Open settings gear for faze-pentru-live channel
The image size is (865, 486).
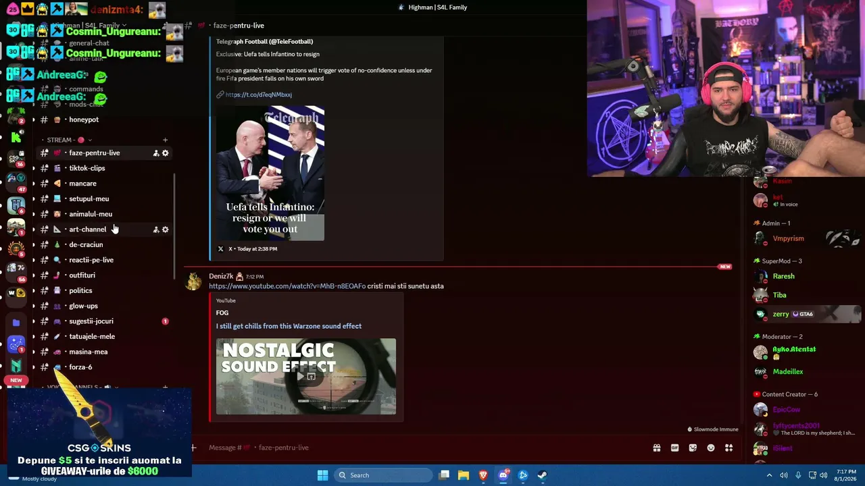point(166,153)
